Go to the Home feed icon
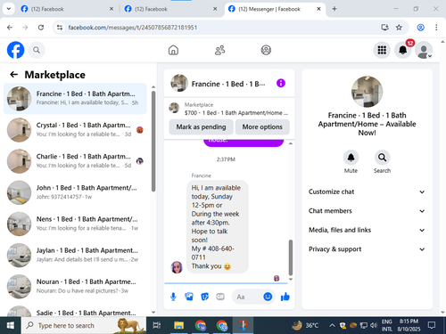This screenshot has height=334, width=446. [x=173, y=50]
